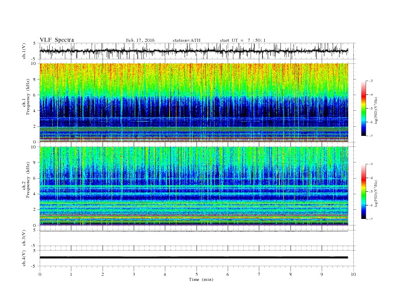Click the lower color bar's log(PSD) label
The height and width of the screenshot is (308, 398).
point(376,194)
